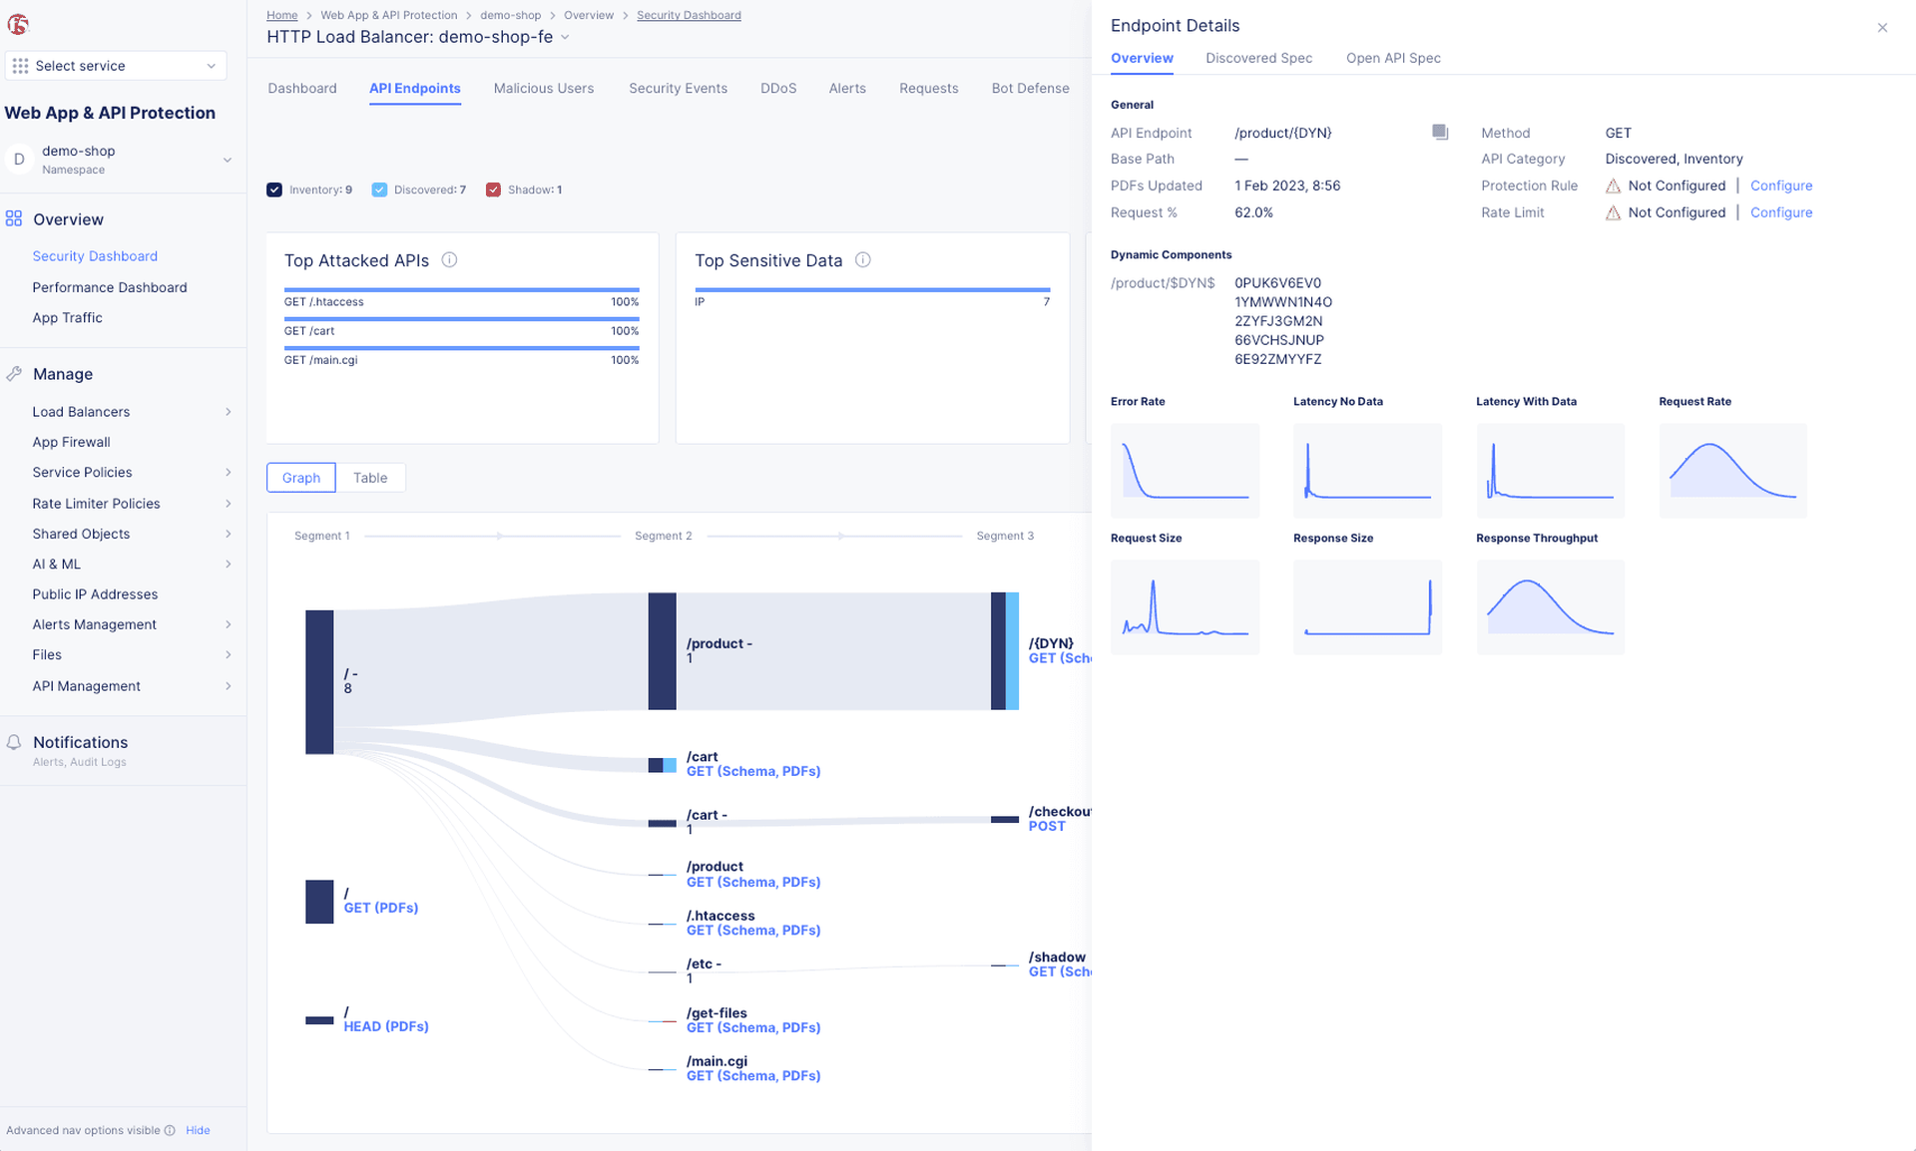Toggle the Shadow: 1 checkbox

tap(493, 190)
